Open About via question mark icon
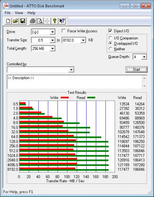This screenshot has width=154, height=197. coord(54,21)
